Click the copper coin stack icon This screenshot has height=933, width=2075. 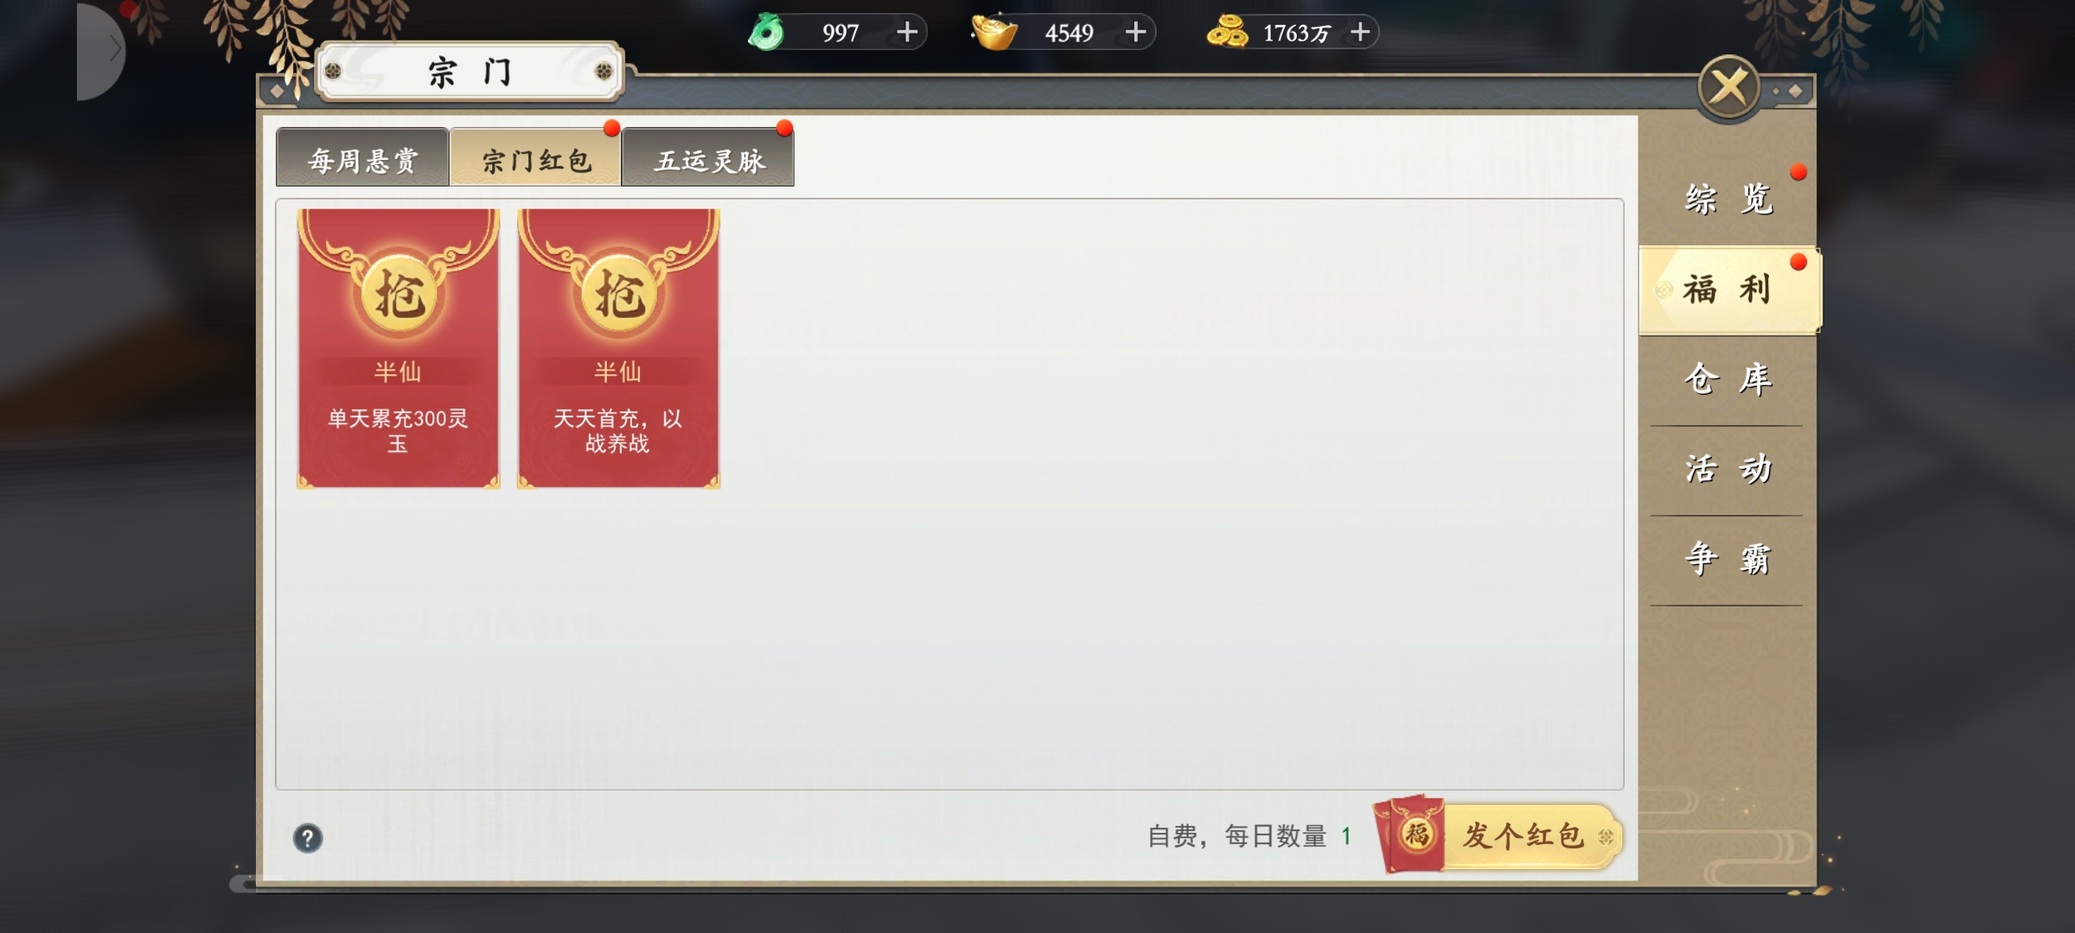click(x=1227, y=32)
